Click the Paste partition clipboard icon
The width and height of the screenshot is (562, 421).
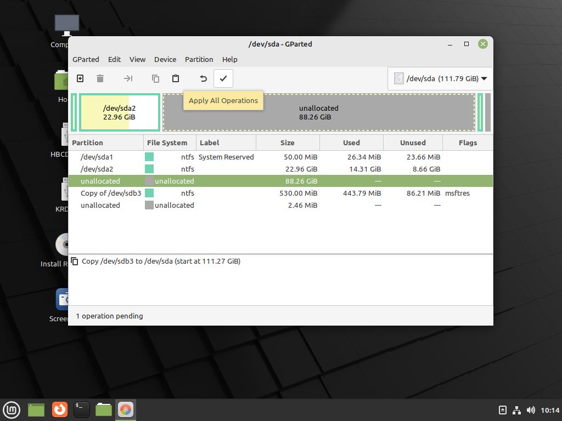tap(176, 78)
